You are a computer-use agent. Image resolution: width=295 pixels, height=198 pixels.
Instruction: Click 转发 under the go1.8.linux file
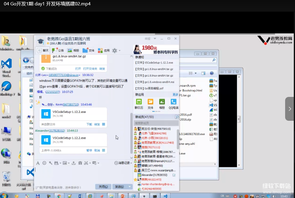[x=102, y=69]
